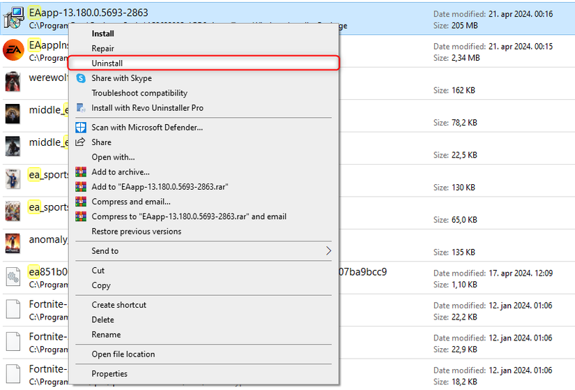The image size is (575, 390).
Task: Click the Share arrow icon in context menu
Action: pyautogui.click(x=81, y=142)
